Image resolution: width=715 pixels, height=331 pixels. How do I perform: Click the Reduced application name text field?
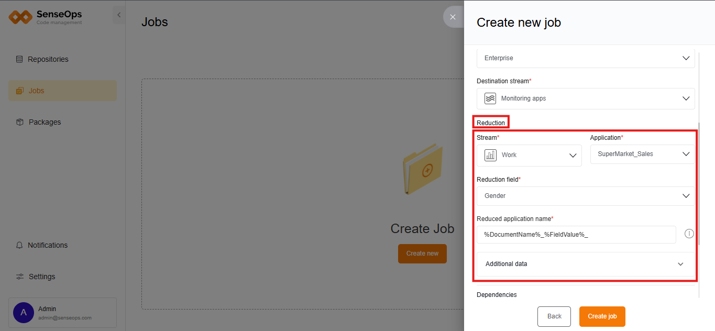tap(576, 235)
